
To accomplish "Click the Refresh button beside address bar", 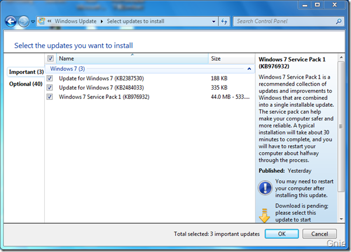I will click(x=224, y=21).
